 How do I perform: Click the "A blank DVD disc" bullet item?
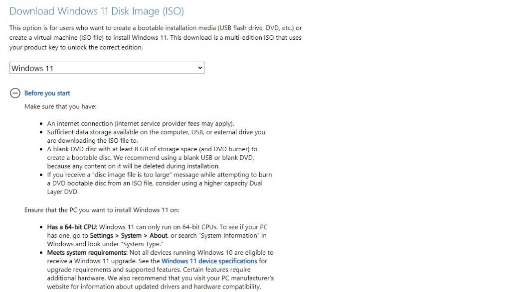click(x=152, y=149)
